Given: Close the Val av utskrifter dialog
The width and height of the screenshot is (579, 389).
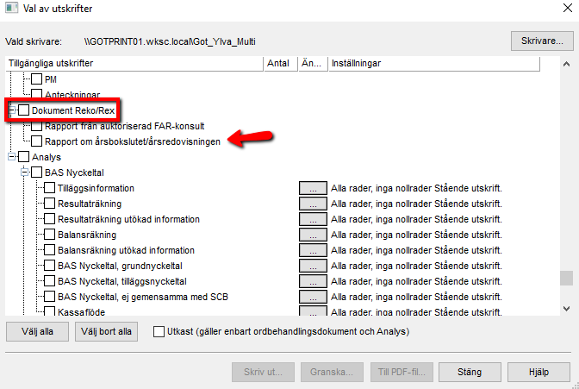Looking at the screenshot, I should (568, 8).
